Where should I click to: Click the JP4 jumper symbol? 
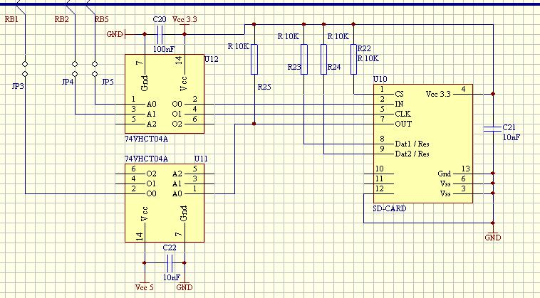75,69
